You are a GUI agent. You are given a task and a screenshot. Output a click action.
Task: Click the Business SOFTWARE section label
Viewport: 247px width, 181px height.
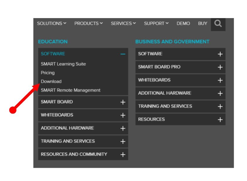click(150, 54)
